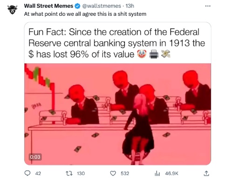
Task: Click the 130 retweets count
Action: tap(81, 174)
